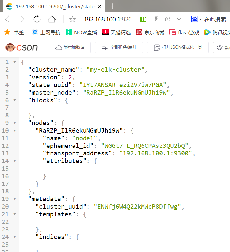
Task: Click the "192.168.100.1:9300" transport address
Action: click(x=155, y=153)
